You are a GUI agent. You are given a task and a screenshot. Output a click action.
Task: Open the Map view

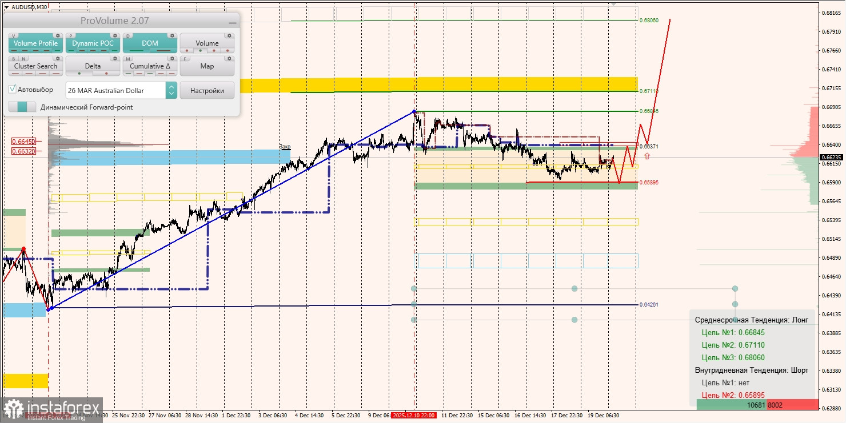[x=207, y=66]
